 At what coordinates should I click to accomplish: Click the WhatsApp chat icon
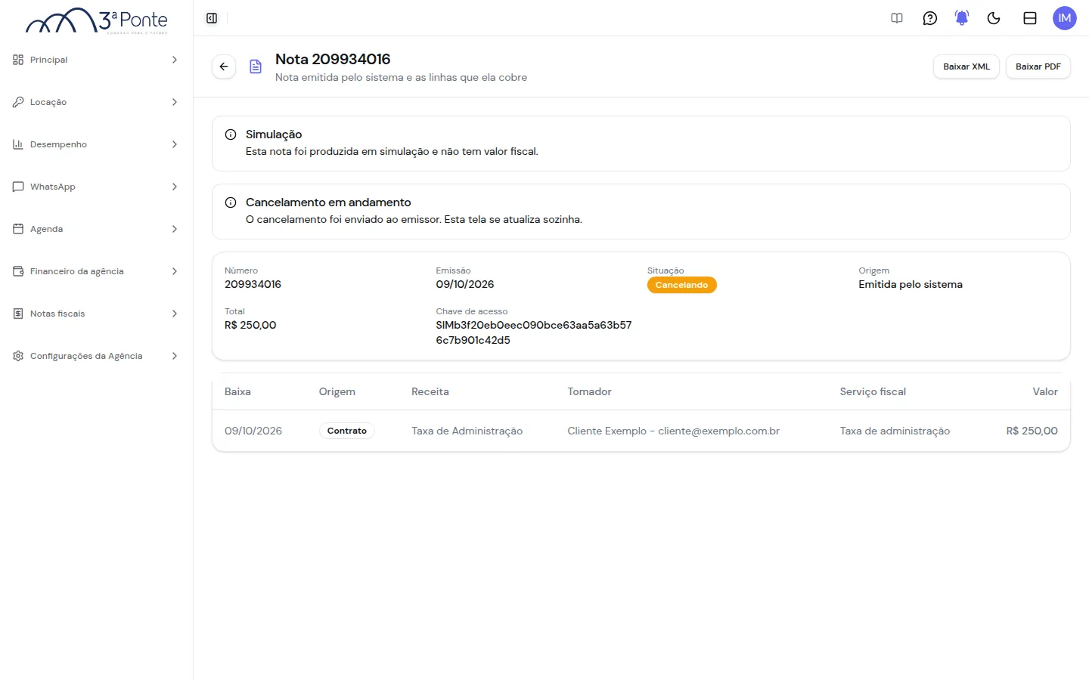click(18, 187)
